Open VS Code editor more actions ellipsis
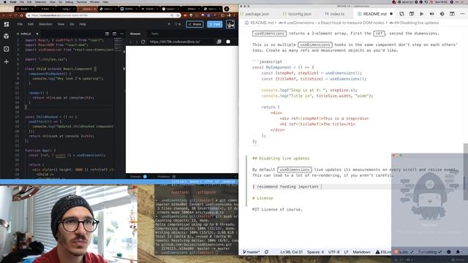The height and width of the screenshot is (263, 468). (462, 14)
